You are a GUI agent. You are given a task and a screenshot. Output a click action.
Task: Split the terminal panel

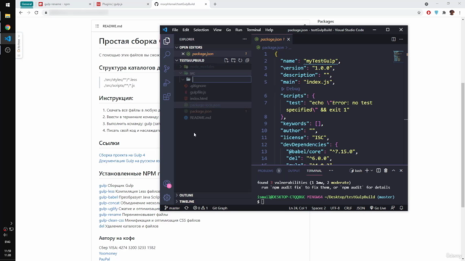(x=379, y=170)
